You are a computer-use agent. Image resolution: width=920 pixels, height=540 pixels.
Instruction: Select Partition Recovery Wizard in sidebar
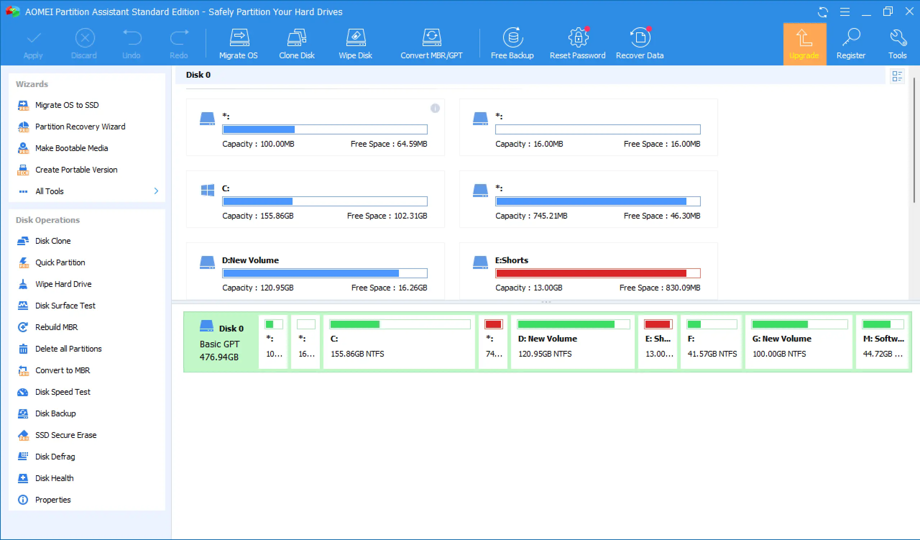click(80, 127)
